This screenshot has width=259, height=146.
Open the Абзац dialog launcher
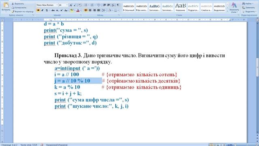coord(119,15)
